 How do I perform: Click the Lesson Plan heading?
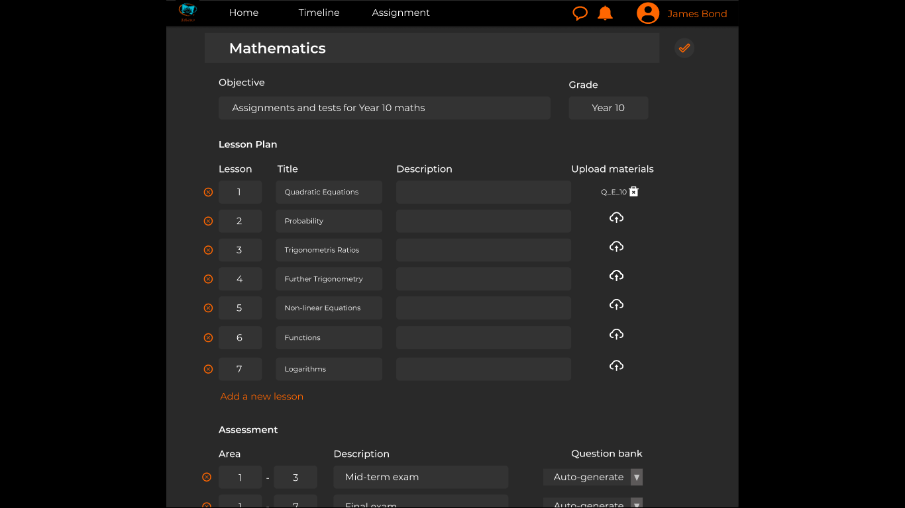tap(248, 144)
